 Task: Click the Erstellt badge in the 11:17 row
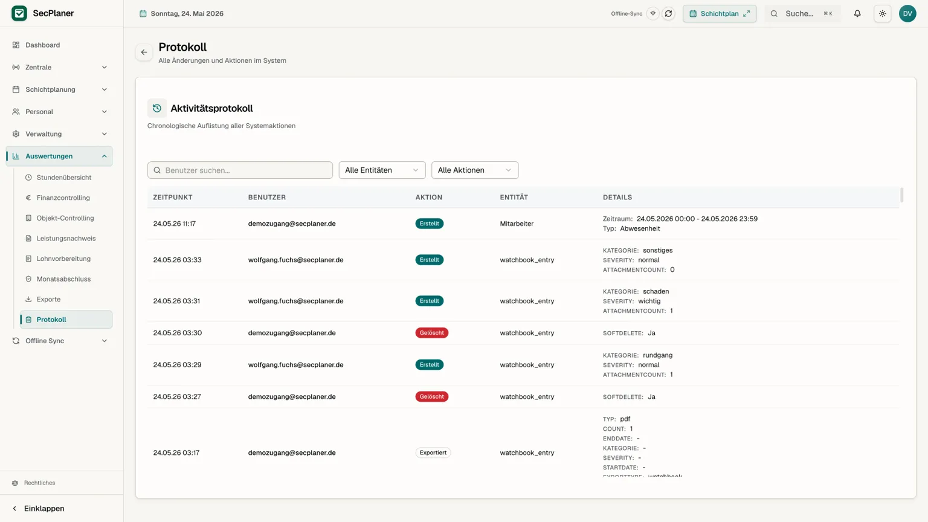[x=430, y=224]
